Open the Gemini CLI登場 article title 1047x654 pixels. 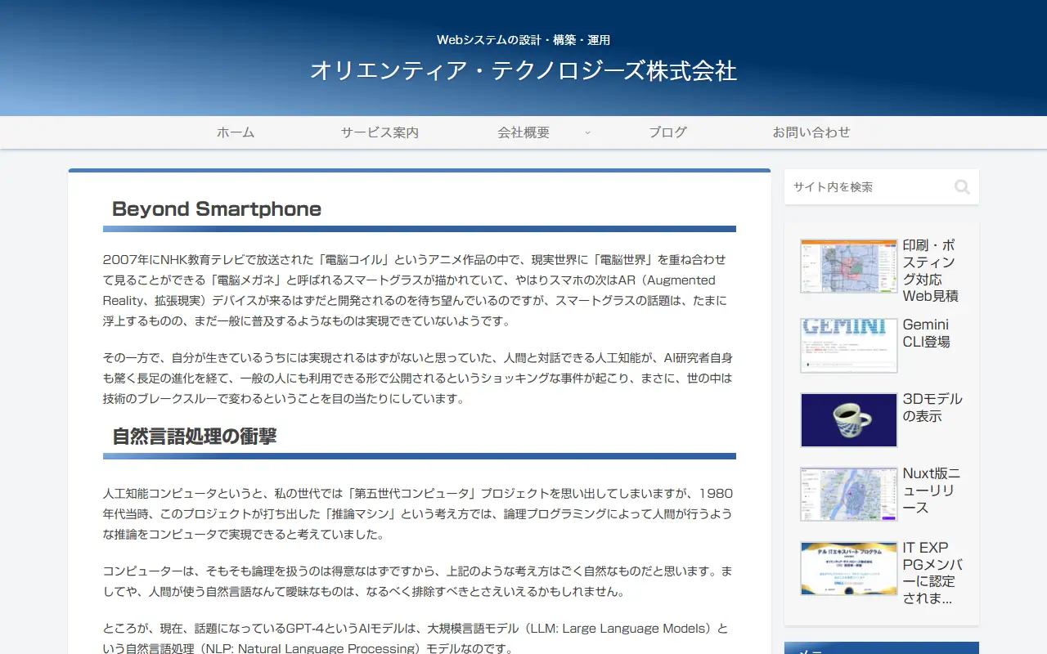(x=927, y=334)
